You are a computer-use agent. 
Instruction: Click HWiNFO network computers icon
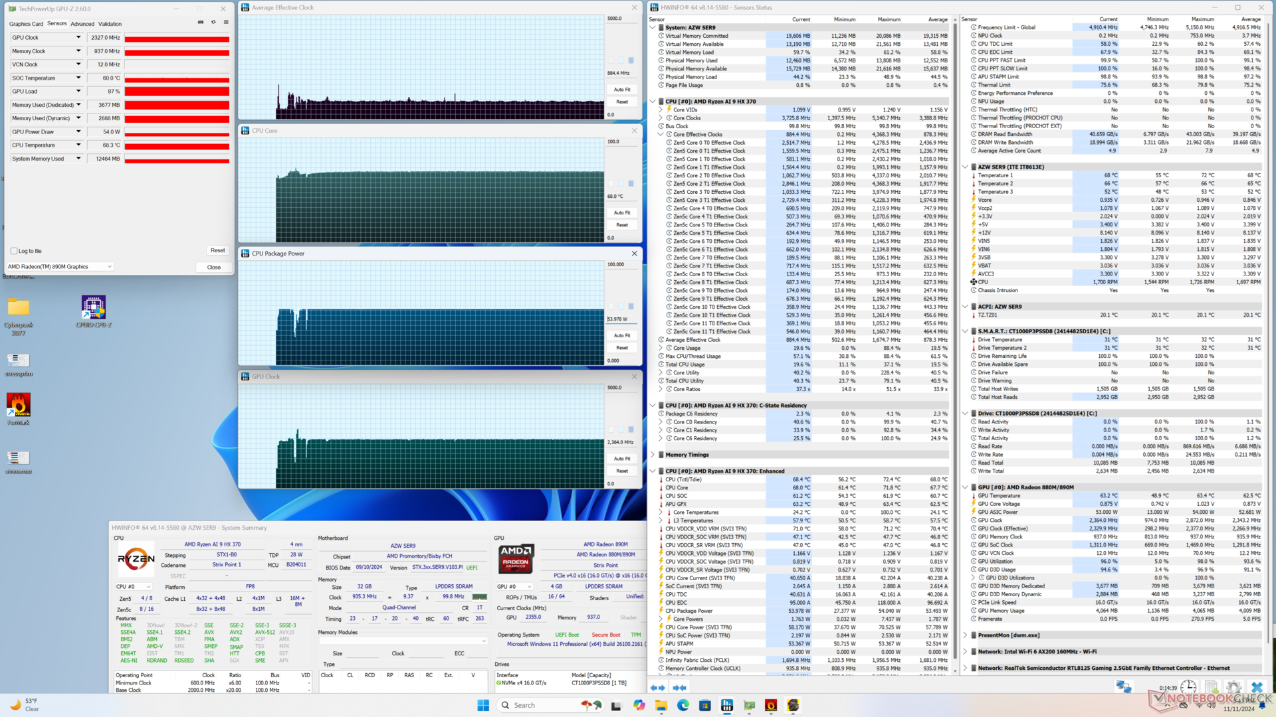tap(1124, 687)
